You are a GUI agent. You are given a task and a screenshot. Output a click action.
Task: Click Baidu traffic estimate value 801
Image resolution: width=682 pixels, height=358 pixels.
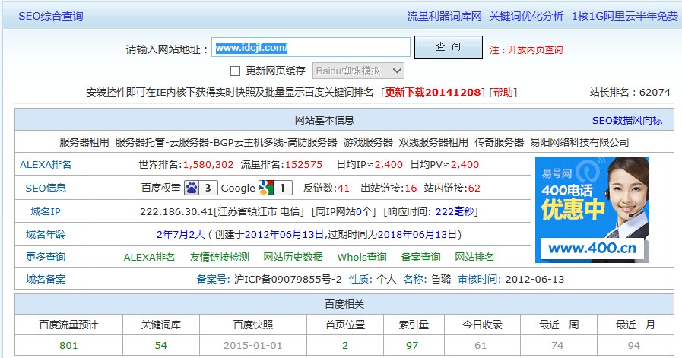(68, 345)
